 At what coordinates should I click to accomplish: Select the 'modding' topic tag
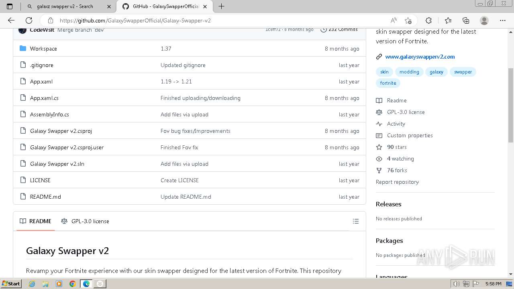(x=409, y=72)
